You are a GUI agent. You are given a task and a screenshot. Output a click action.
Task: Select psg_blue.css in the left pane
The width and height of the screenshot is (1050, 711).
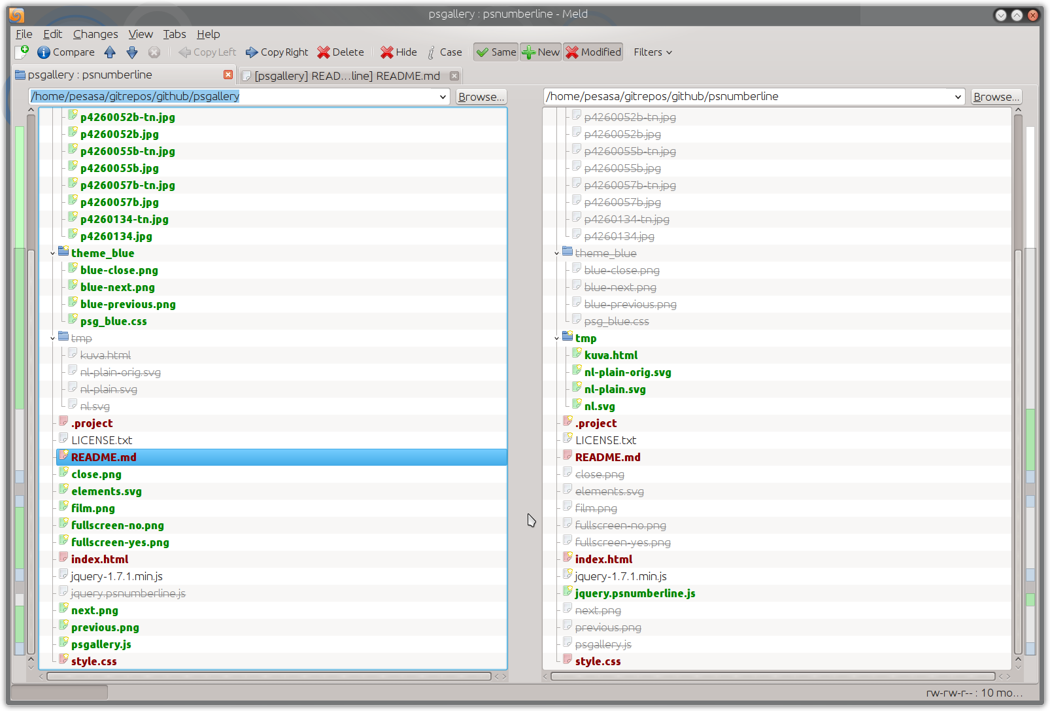tap(113, 321)
